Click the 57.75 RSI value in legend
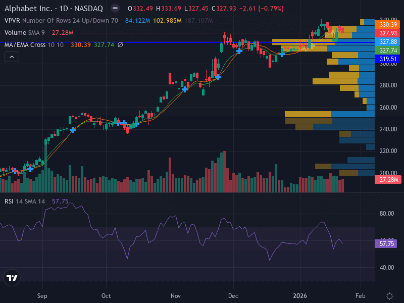The image size is (404, 303). (60, 201)
